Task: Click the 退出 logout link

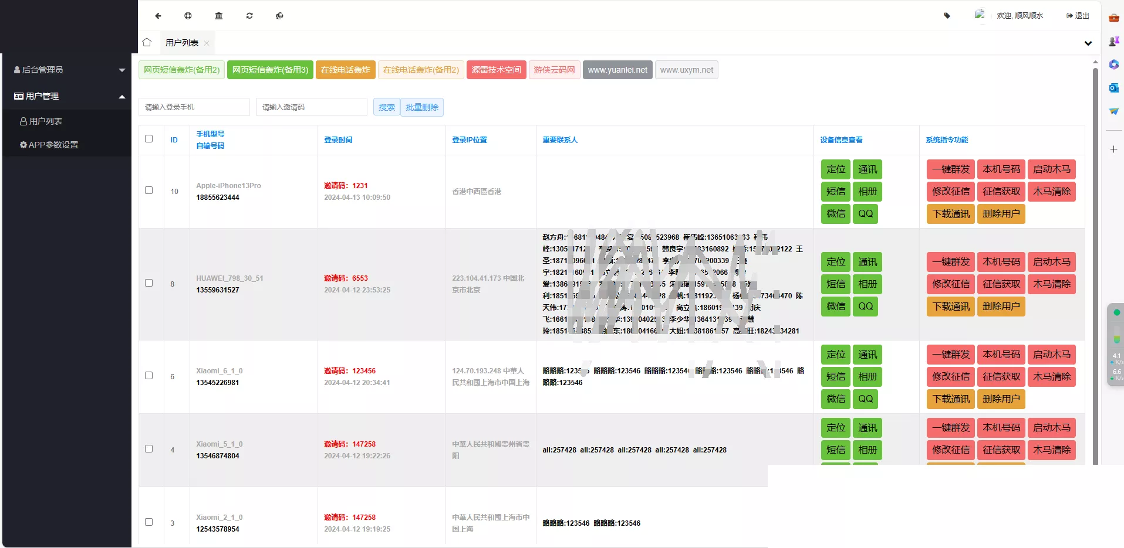Action: pyautogui.click(x=1078, y=16)
